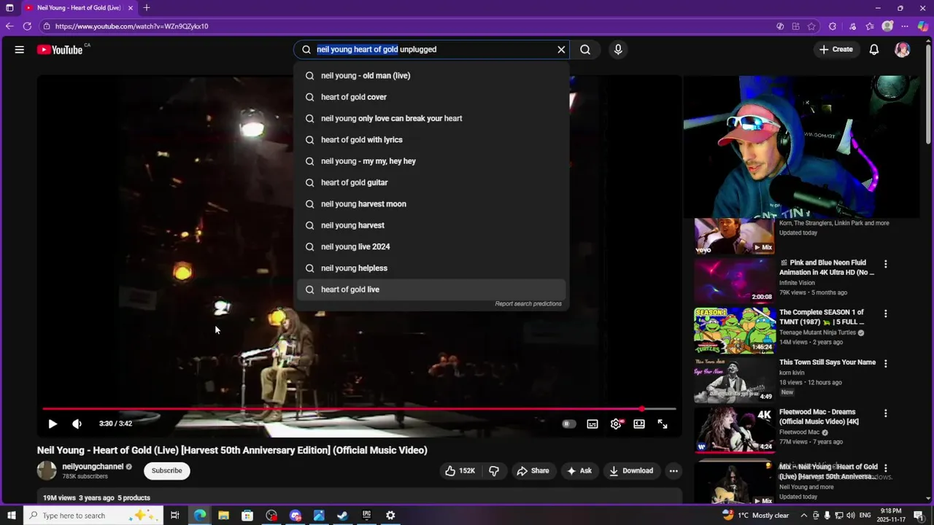The height and width of the screenshot is (525, 934).
Task: Pick suggestion 'heart of gold guitar'
Action: (x=432, y=182)
